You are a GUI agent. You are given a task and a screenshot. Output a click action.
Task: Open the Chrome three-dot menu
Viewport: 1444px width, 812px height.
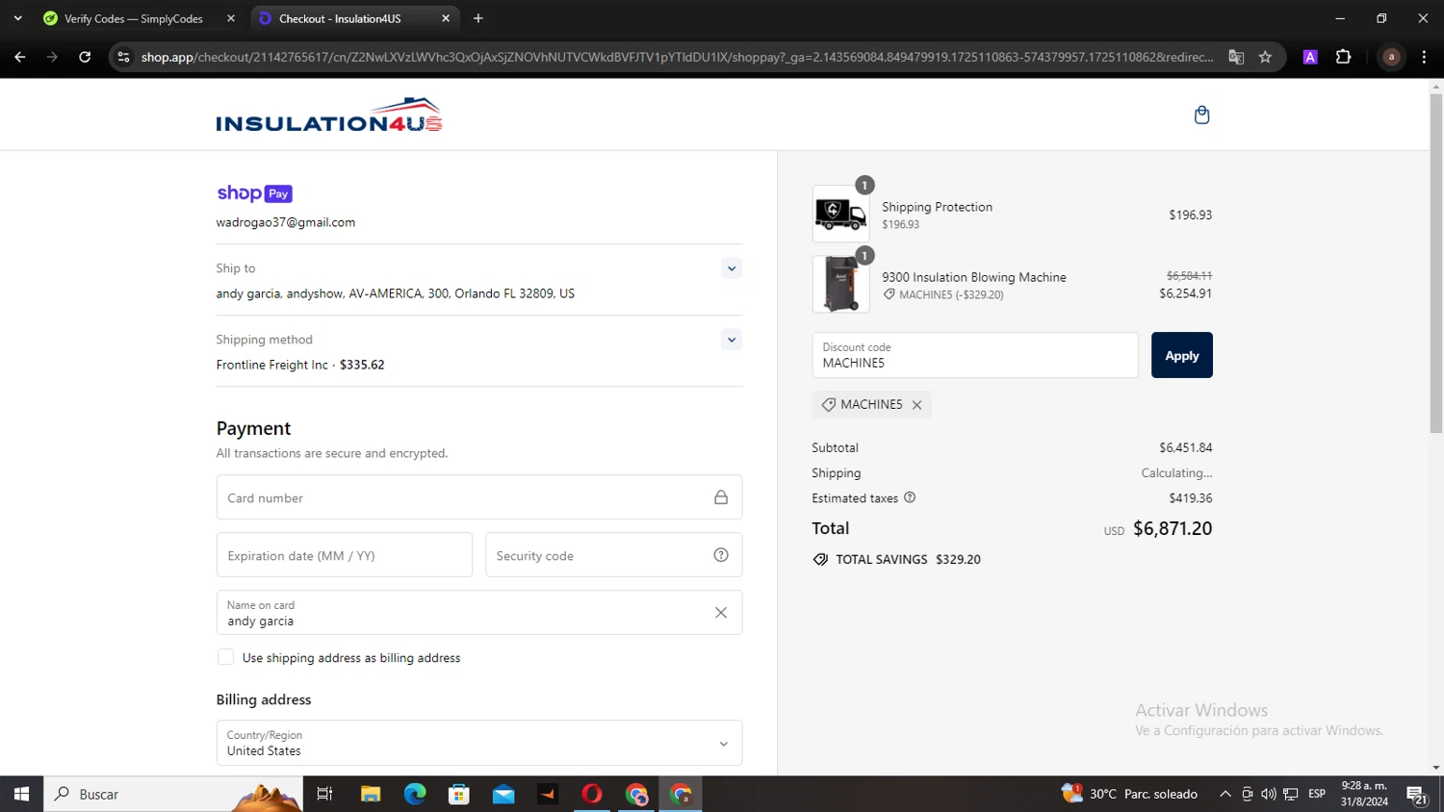(1424, 57)
